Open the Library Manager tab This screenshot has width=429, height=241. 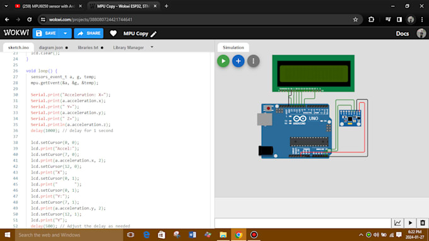pos(128,47)
